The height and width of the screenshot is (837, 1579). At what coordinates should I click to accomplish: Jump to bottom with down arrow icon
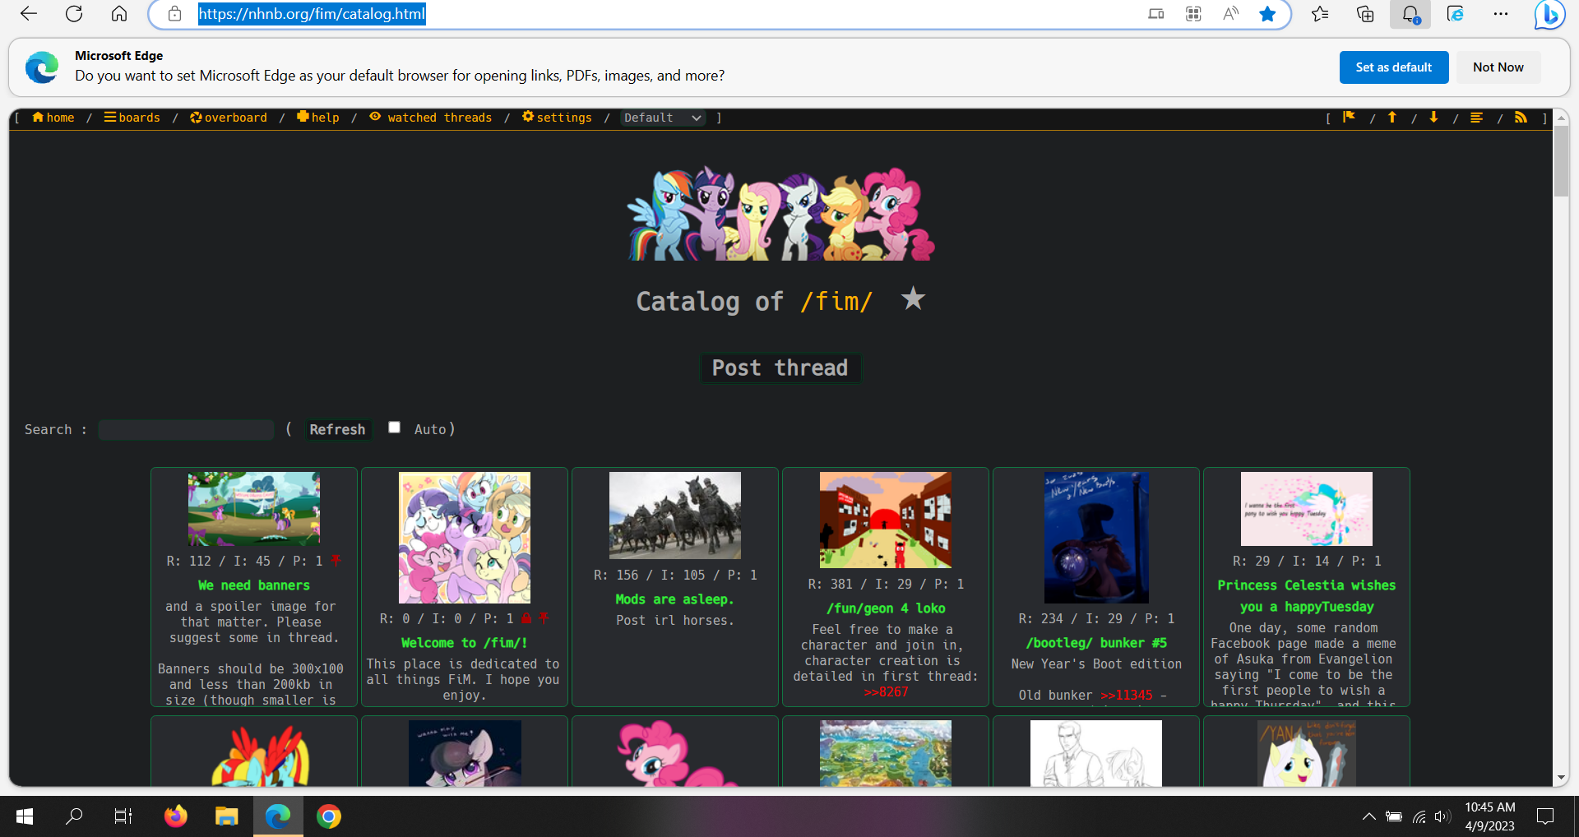(x=1433, y=118)
